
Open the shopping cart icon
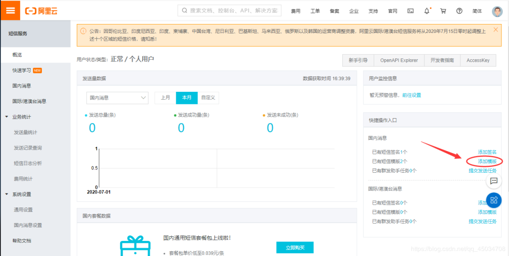443,11
